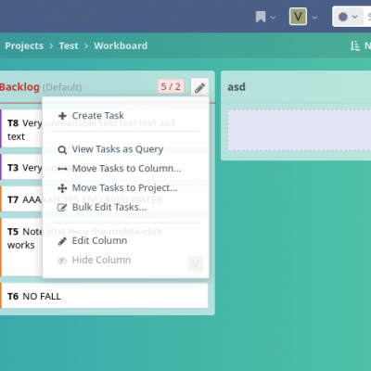Click the gear icon in search box
The height and width of the screenshot is (371, 371).
click(x=343, y=17)
